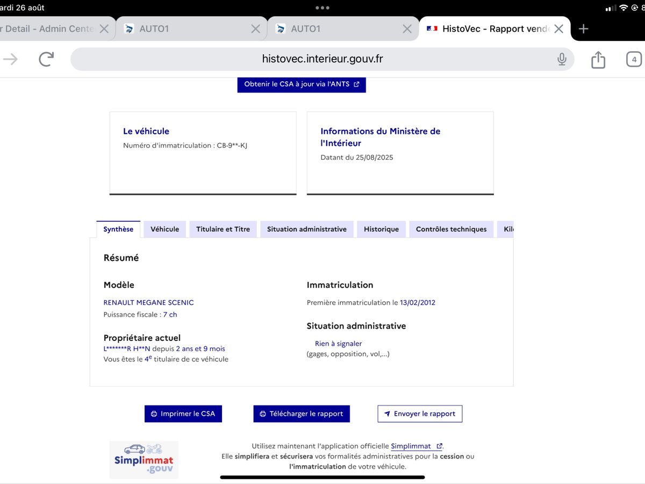The height and width of the screenshot is (484, 645).
Task: Click the Datant du 25/08/2025 text
Action: (357, 158)
